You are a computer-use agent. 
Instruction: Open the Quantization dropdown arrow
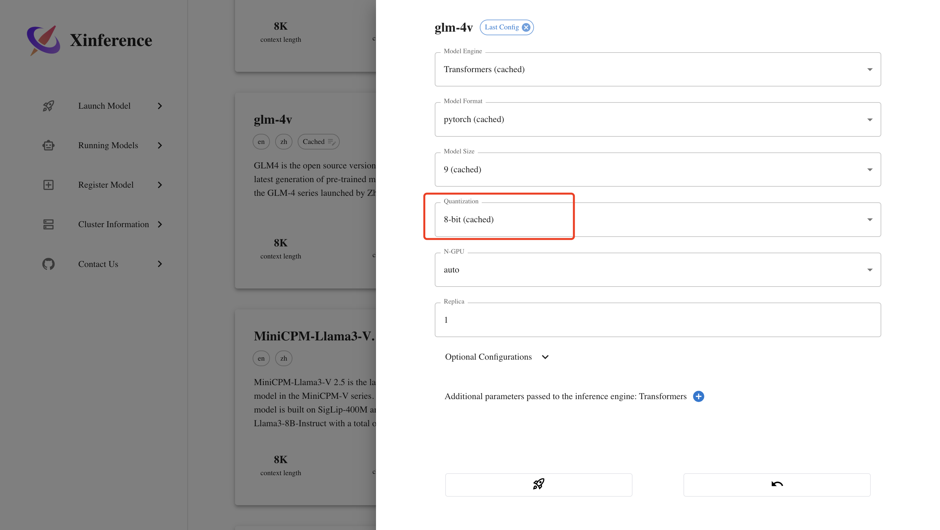coord(870,220)
